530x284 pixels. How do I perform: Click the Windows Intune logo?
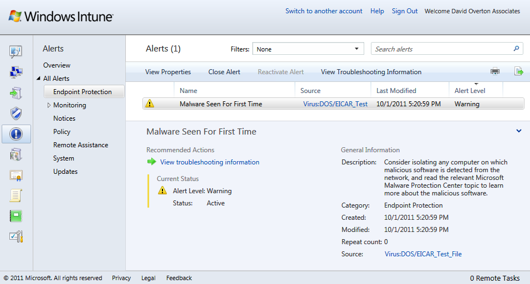[x=60, y=16]
